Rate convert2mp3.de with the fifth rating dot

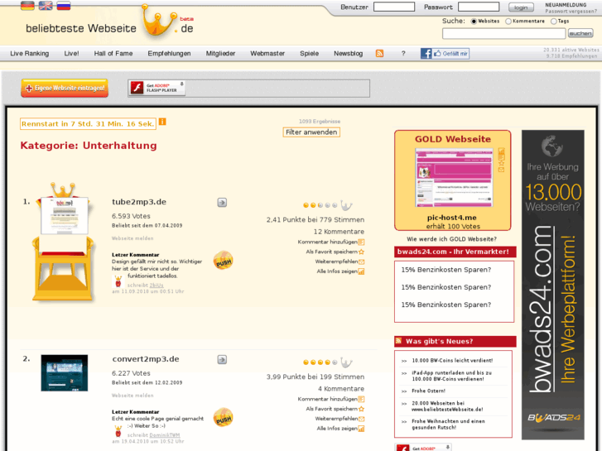[x=335, y=362]
